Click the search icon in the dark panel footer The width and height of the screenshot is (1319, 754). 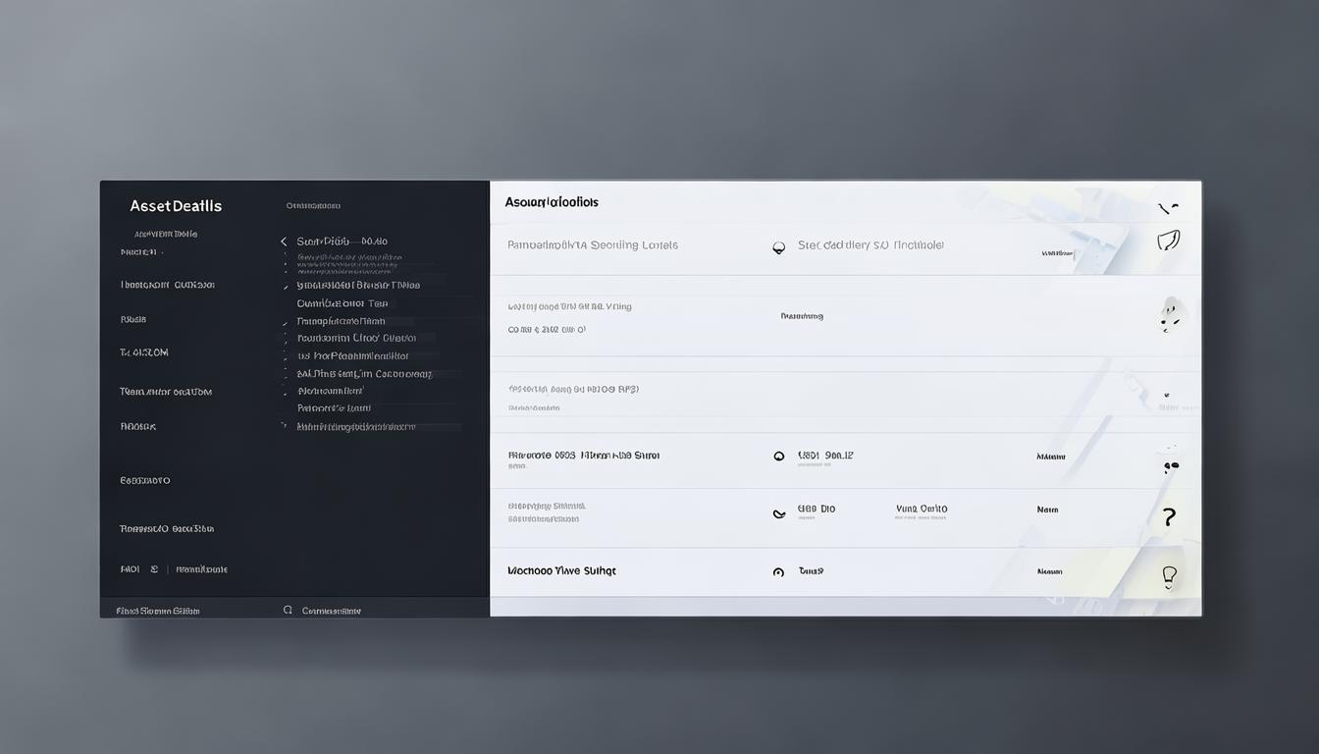tap(288, 610)
